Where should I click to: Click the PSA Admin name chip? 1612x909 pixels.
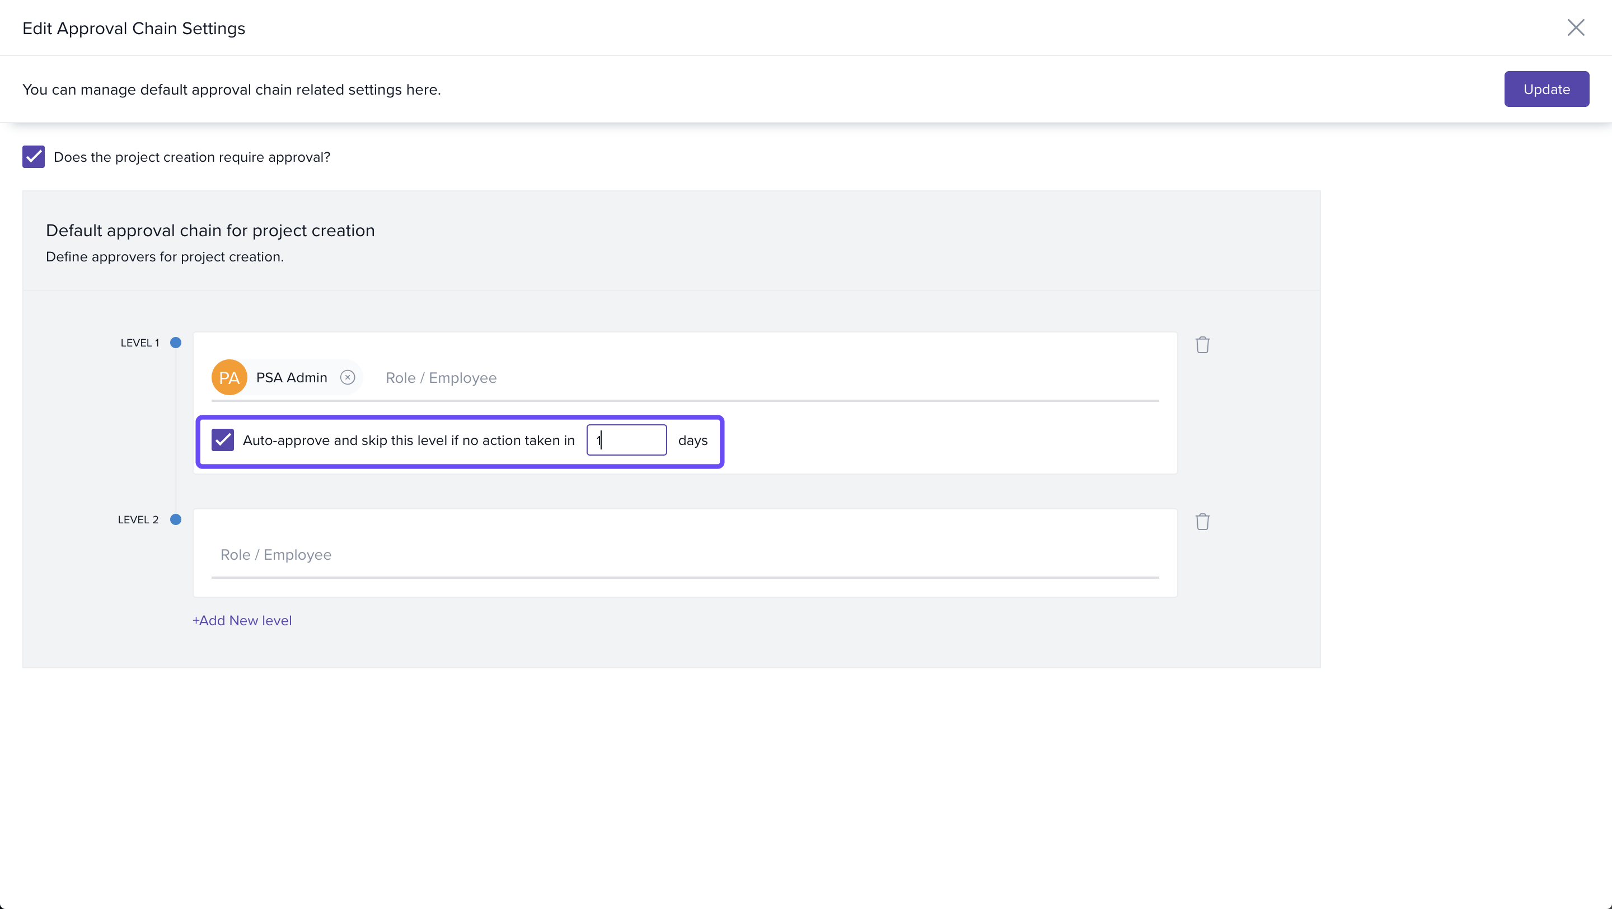point(292,378)
